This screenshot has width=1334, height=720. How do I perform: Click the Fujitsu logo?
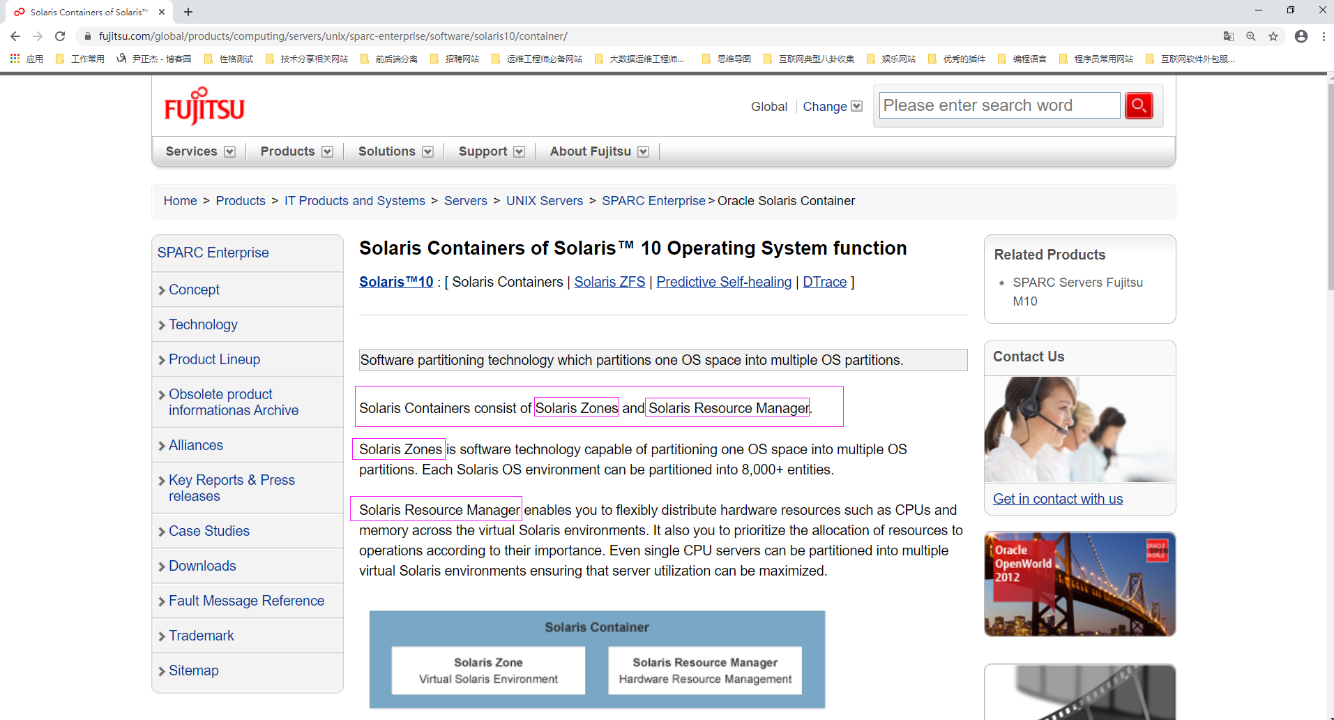pos(204,107)
